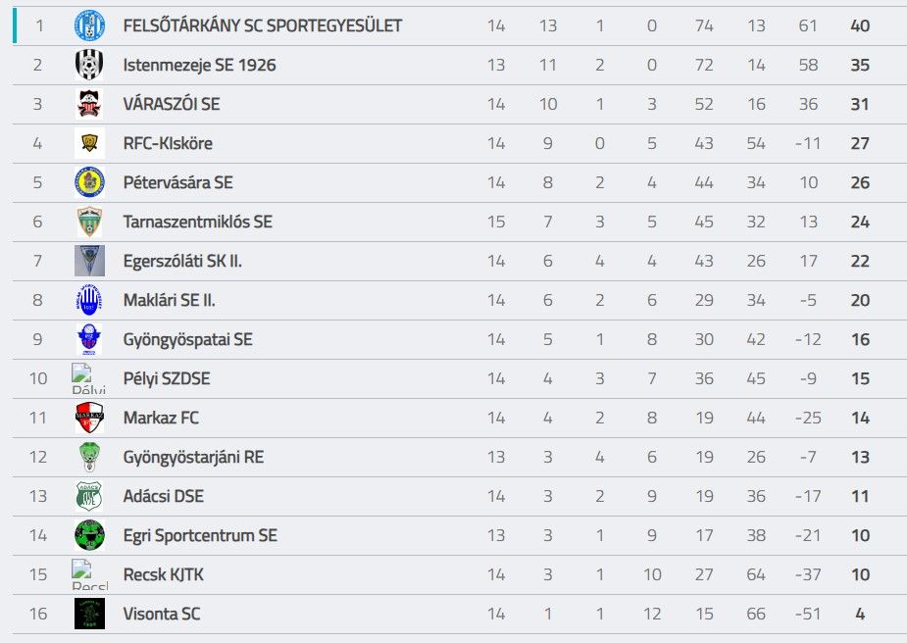Click the Istenmezeje SE 1926 striped ball crest
The width and height of the screenshot is (907, 643).
(89, 65)
